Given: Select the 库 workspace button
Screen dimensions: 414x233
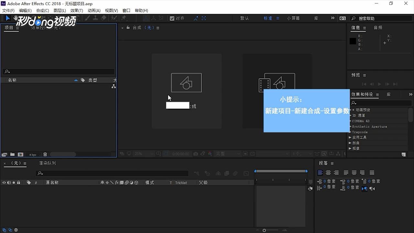Looking at the screenshot, I should coord(316,18).
